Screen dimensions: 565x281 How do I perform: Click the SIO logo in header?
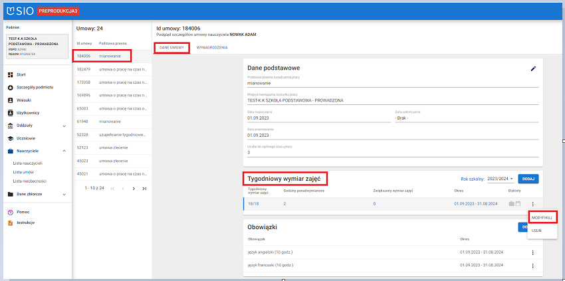[18, 11]
